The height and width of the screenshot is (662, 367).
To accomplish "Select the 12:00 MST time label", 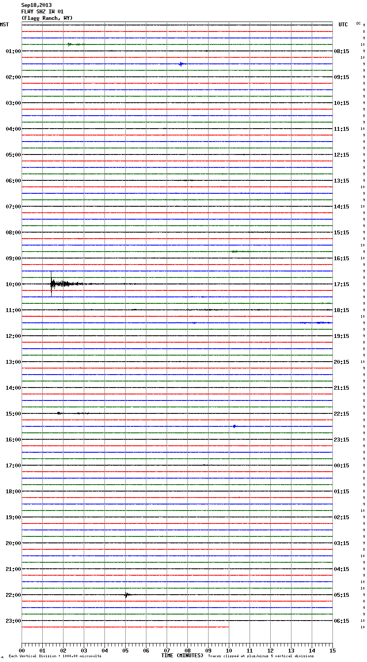I will tap(13, 336).
